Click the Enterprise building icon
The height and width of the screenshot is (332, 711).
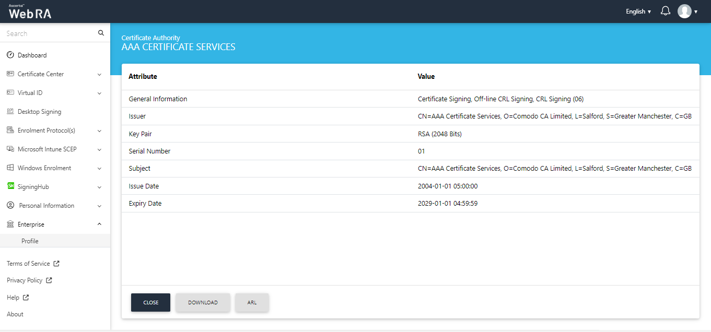click(x=10, y=224)
